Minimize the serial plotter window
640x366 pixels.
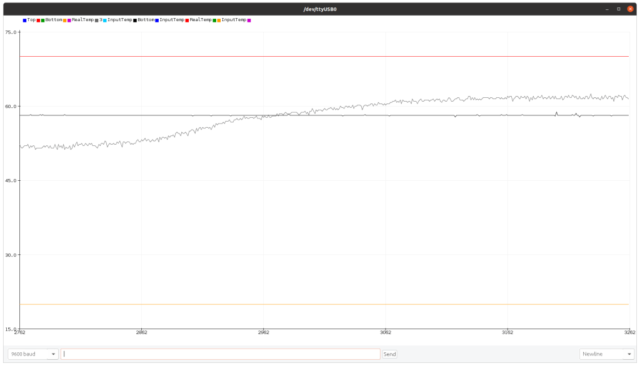[x=607, y=9]
